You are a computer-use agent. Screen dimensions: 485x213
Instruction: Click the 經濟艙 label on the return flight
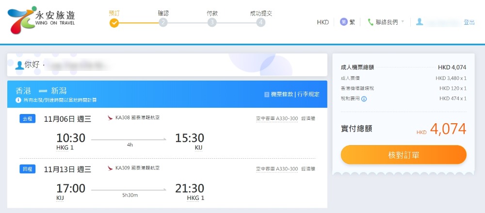pos(308,169)
